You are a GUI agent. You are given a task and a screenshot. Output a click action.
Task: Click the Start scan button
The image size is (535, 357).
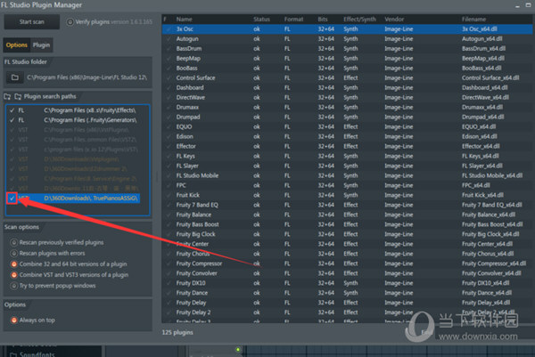coord(32,21)
